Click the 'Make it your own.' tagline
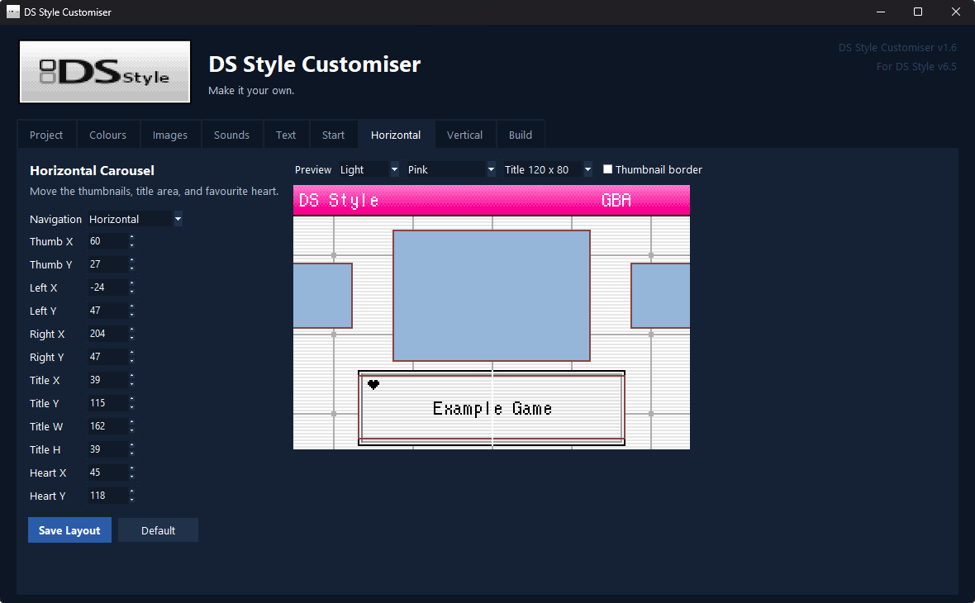This screenshot has width=975, height=603. (251, 90)
